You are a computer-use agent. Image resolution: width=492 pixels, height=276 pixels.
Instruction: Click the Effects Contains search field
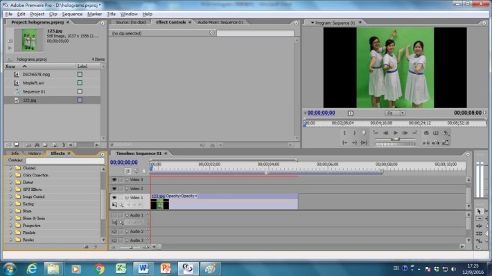[65, 160]
